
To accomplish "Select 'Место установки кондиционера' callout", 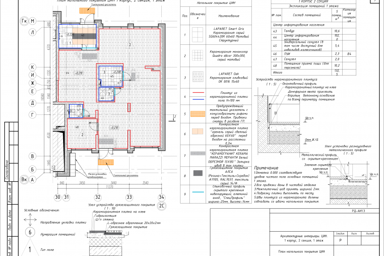I will tap(97, 175).
